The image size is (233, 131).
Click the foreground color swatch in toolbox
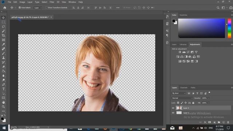coord(2,119)
